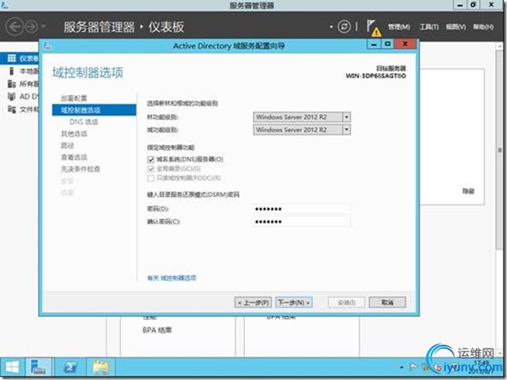Viewport: 507px width, 380px height.
Task: Click the 上一步(P) previous button
Action: (x=253, y=302)
